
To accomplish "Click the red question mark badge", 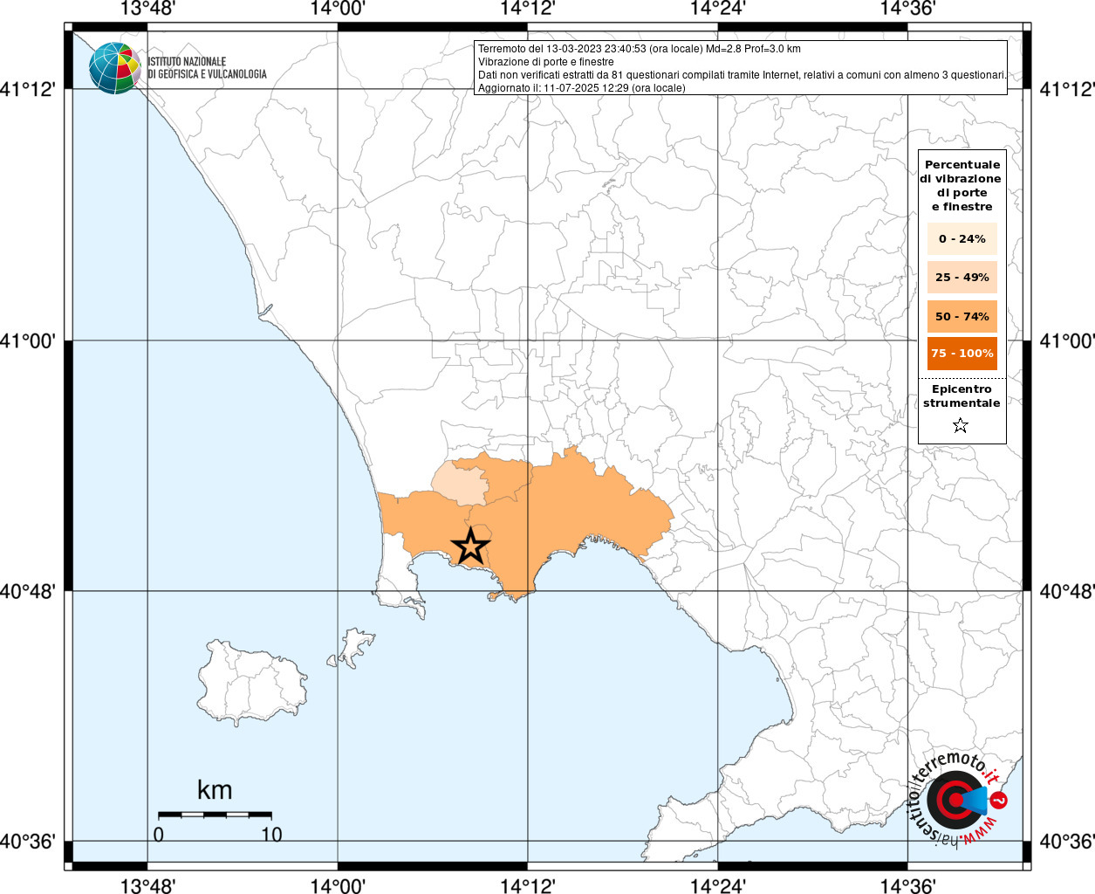I will point(999,799).
